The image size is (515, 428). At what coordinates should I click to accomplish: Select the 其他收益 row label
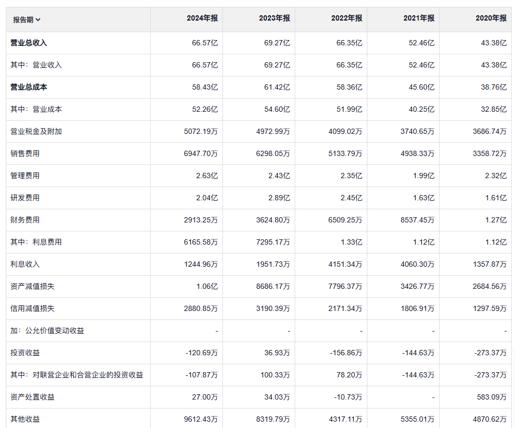click(25, 419)
